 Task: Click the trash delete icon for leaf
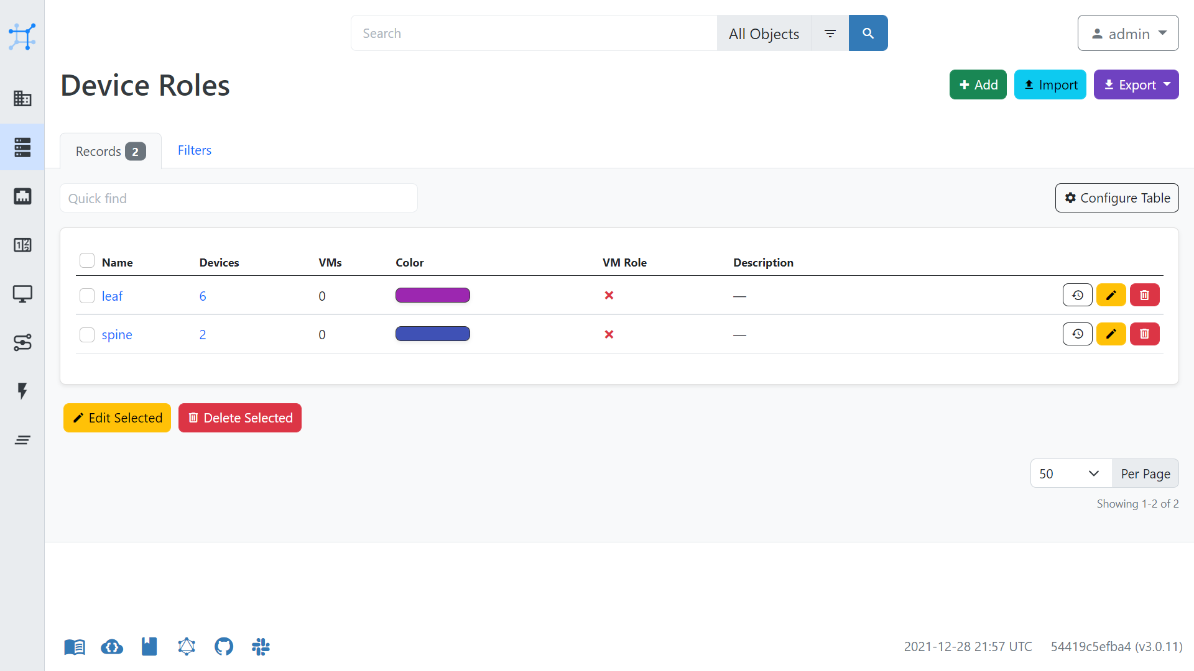pos(1144,295)
